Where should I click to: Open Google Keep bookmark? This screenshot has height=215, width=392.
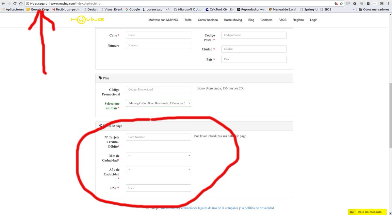point(38,9)
